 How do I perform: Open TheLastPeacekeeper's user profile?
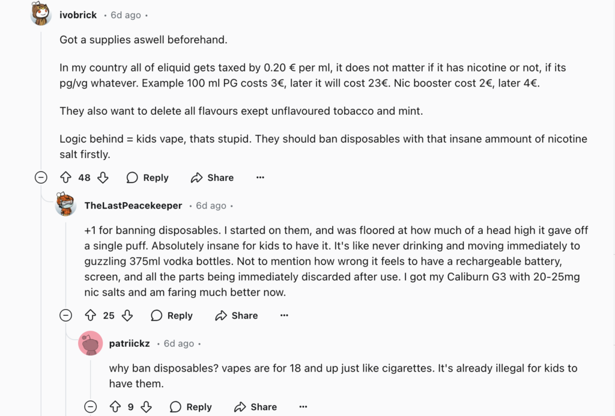[133, 205]
